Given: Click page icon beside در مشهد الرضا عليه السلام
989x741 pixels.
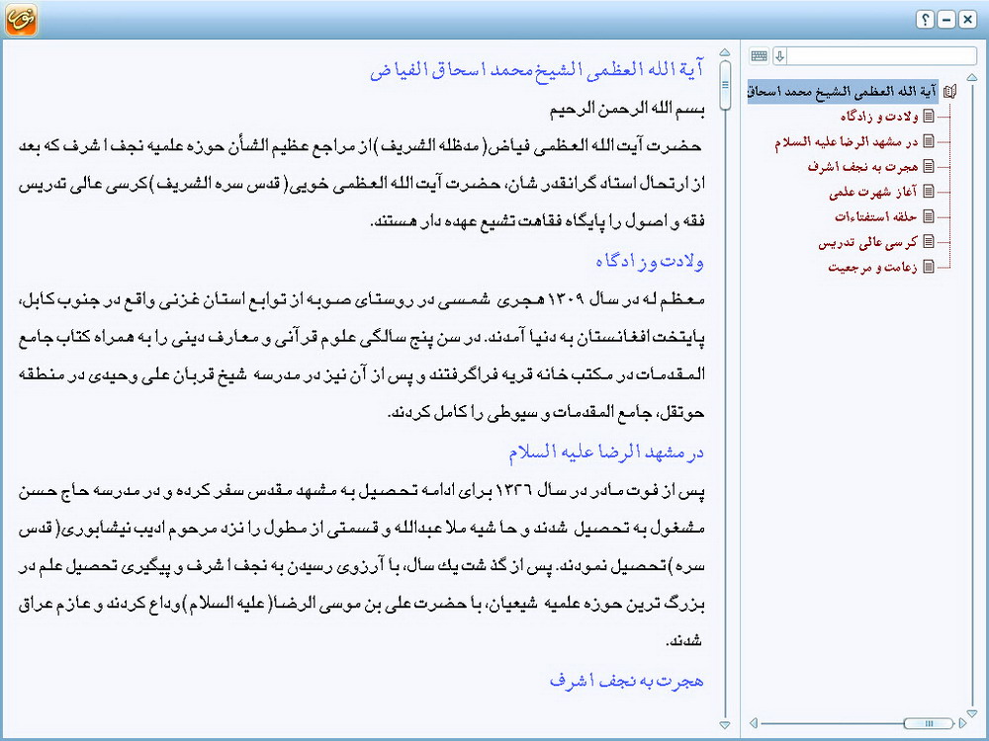Looking at the screenshot, I should [x=929, y=141].
